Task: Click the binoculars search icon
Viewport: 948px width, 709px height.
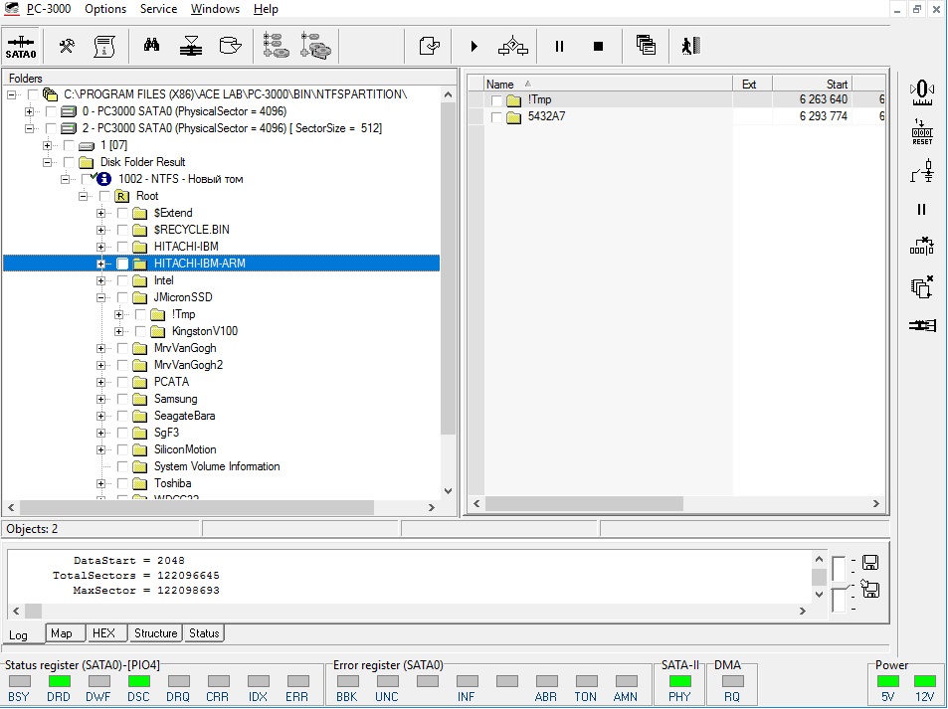Action: (152, 46)
